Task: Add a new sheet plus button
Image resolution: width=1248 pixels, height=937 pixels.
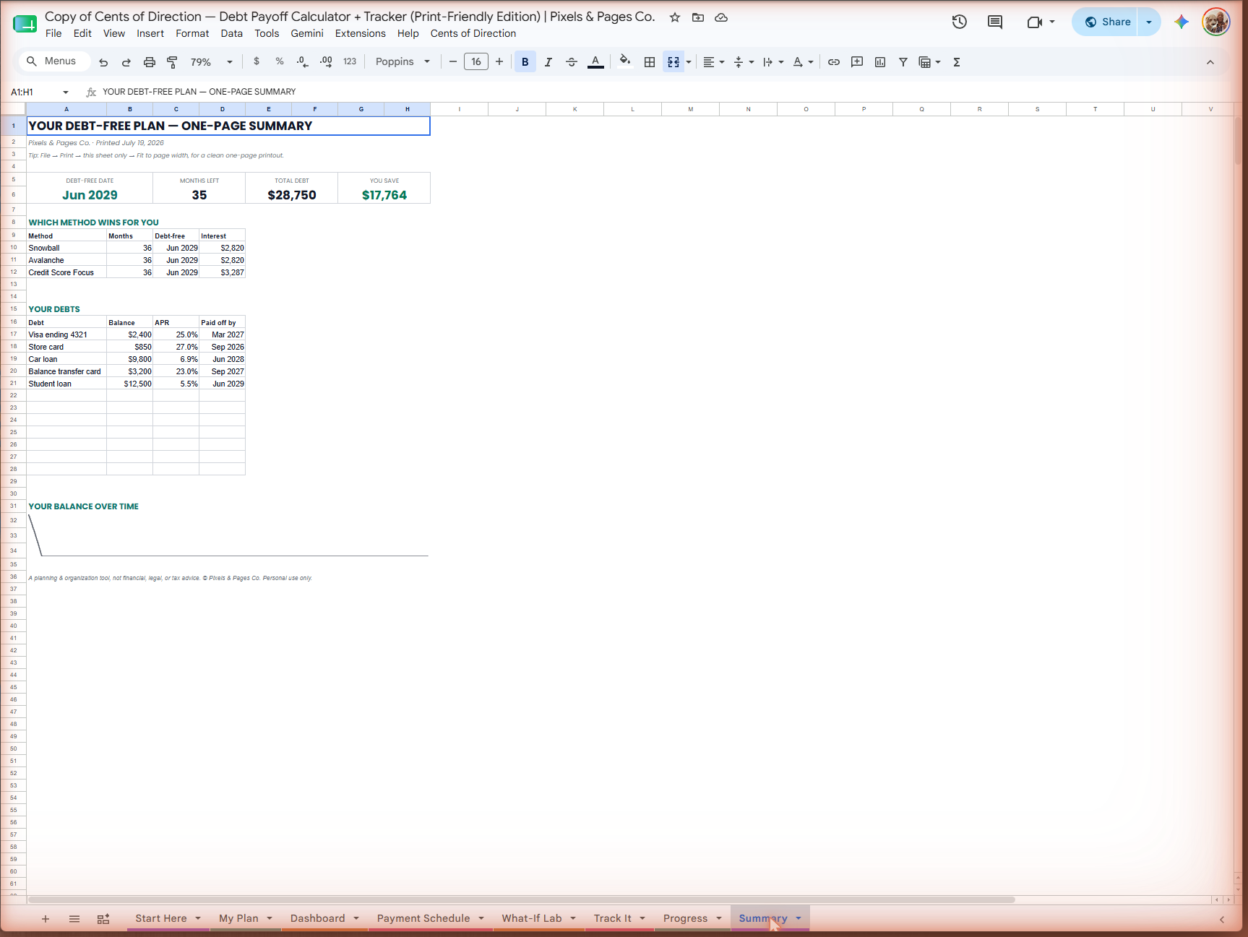Action: pyautogui.click(x=46, y=919)
